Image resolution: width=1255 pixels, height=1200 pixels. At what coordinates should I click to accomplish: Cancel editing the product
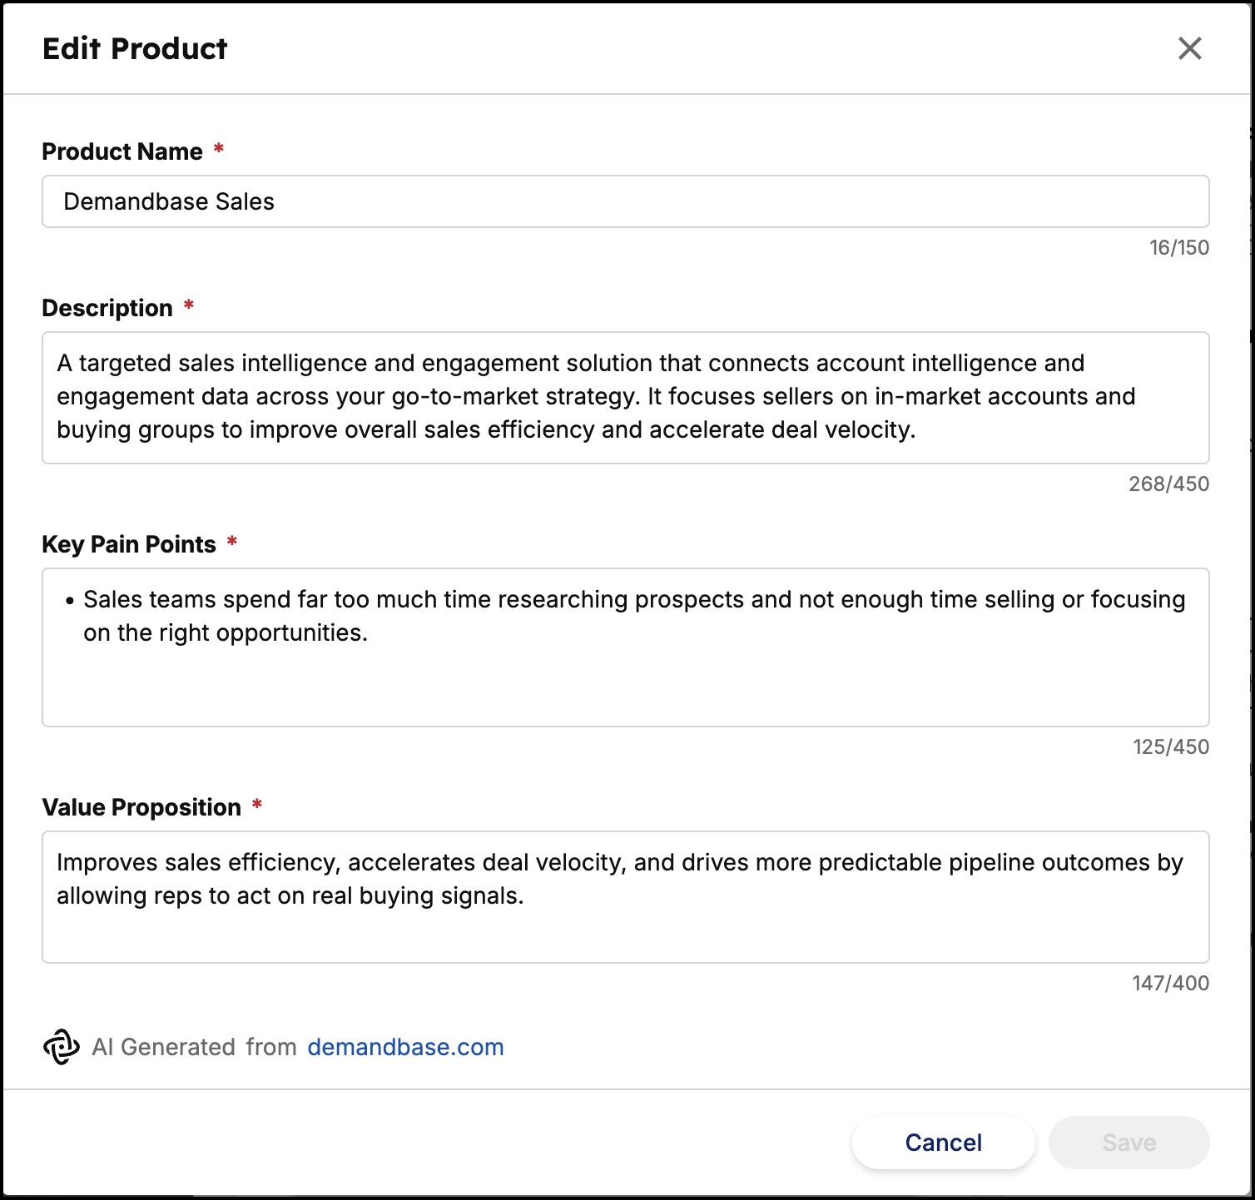pos(943,1143)
